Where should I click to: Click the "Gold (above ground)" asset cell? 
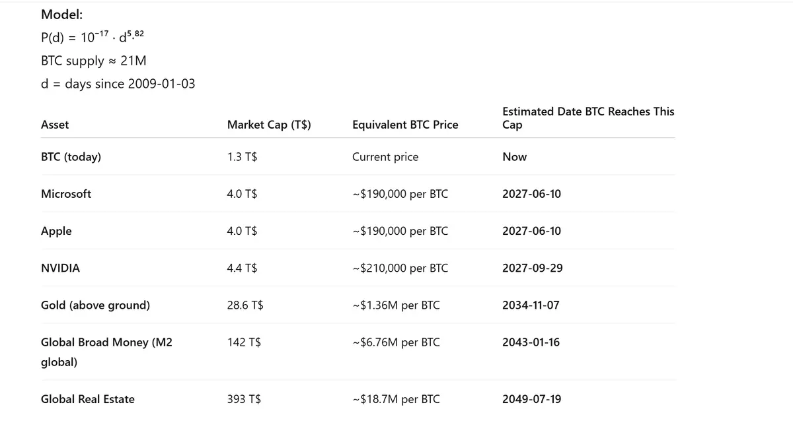coord(95,305)
